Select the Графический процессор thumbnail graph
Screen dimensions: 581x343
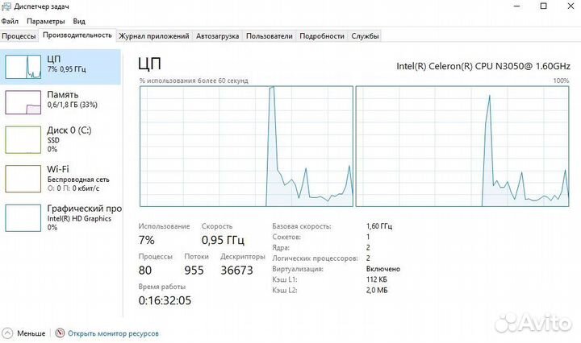(23, 218)
